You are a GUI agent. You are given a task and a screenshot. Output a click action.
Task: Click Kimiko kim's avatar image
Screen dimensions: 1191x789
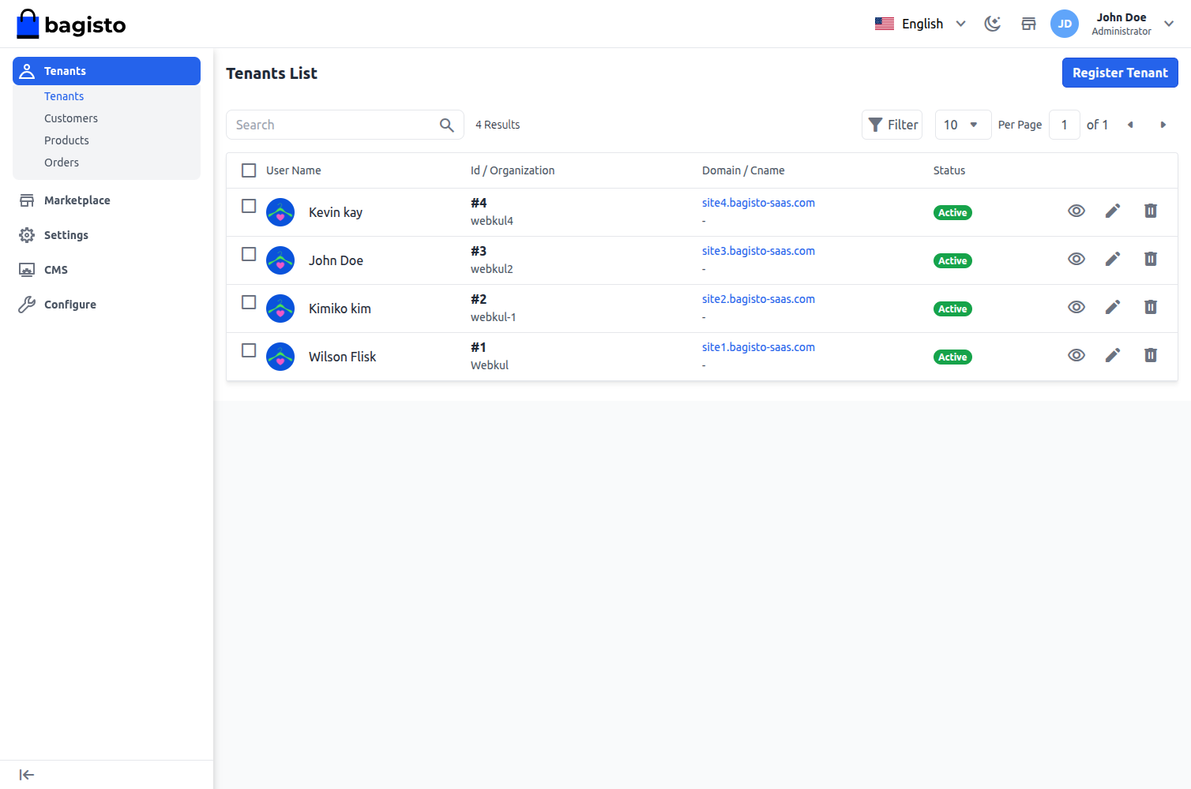tap(280, 308)
